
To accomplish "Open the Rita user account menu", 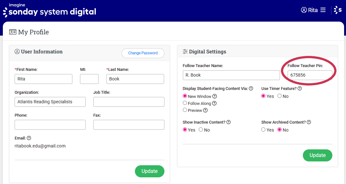I will tap(309, 10).
